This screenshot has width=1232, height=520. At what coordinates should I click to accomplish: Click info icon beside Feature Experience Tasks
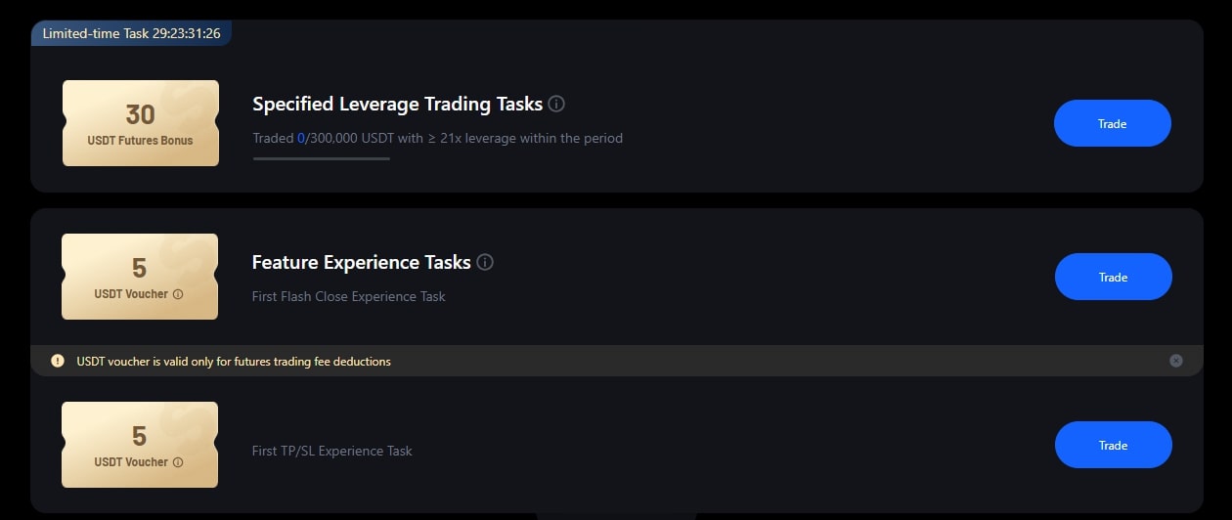coord(485,262)
